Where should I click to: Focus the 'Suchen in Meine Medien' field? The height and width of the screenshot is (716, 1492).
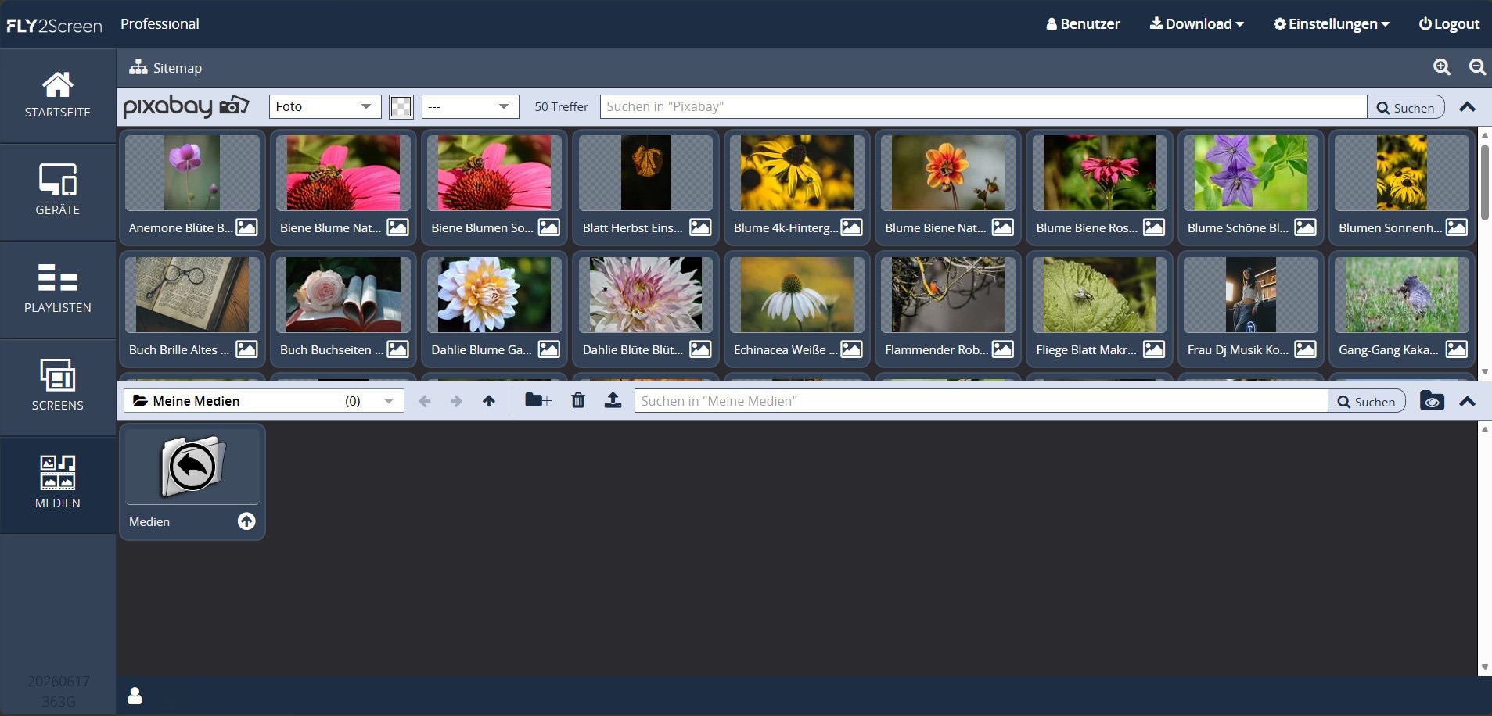[981, 401]
